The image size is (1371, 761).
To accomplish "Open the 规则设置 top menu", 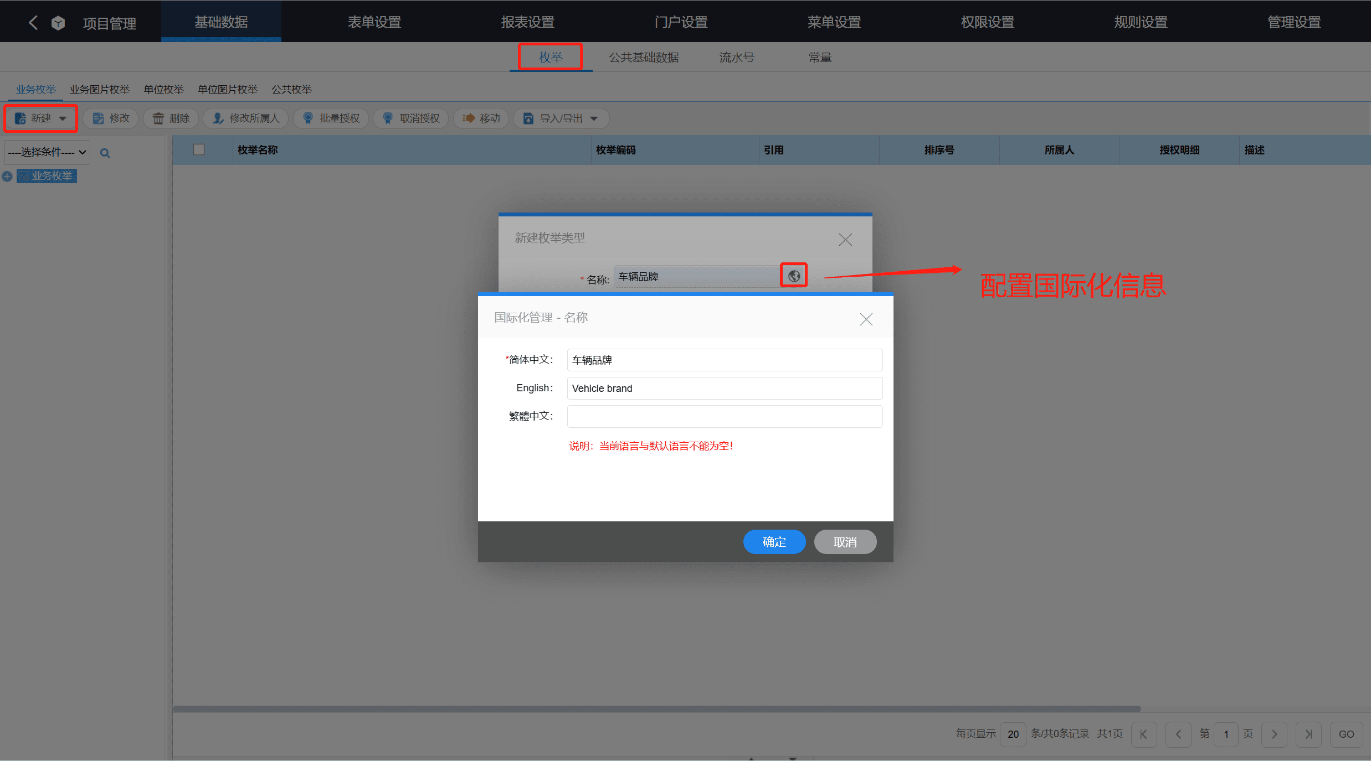I will [1141, 22].
